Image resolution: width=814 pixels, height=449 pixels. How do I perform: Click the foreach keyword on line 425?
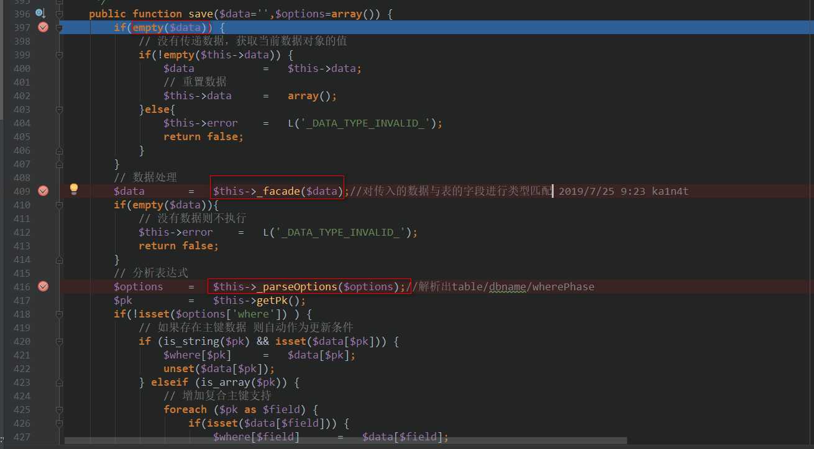coord(185,409)
